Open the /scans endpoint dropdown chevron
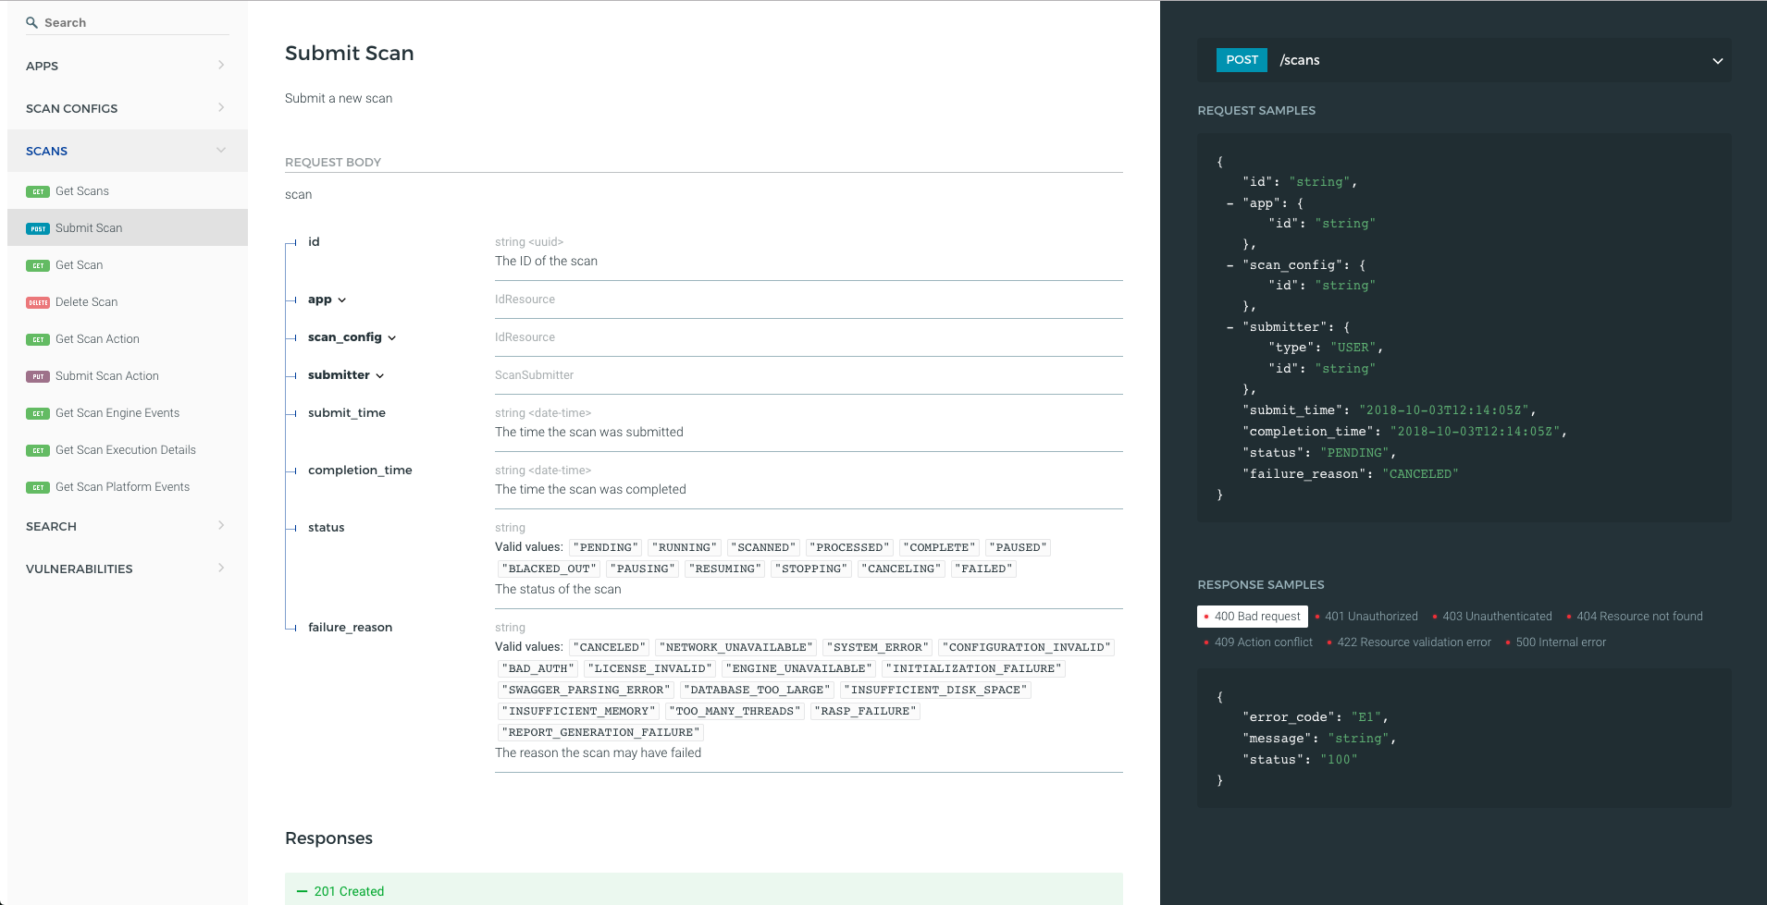The image size is (1767, 905). tap(1717, 61)
